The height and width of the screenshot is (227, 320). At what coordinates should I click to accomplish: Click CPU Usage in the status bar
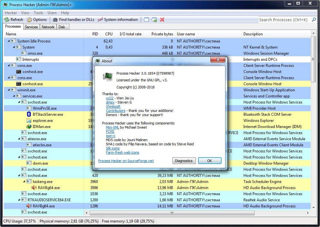(20, 221)
